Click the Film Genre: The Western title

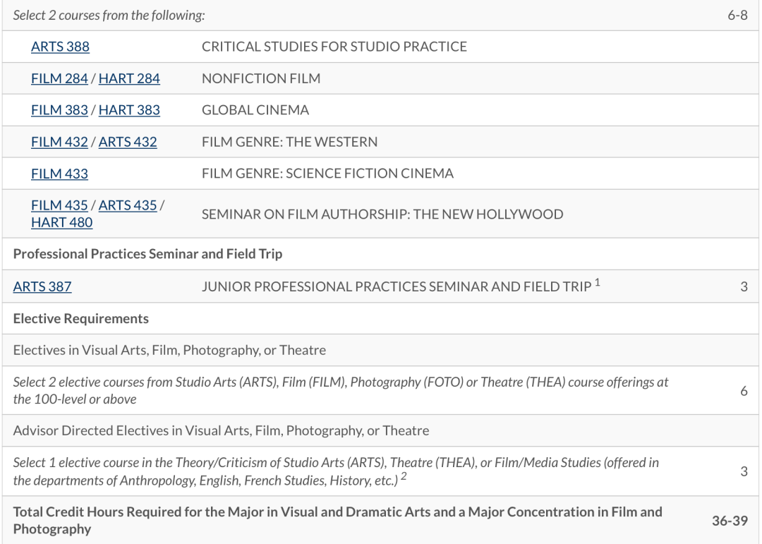click(289, 143)
